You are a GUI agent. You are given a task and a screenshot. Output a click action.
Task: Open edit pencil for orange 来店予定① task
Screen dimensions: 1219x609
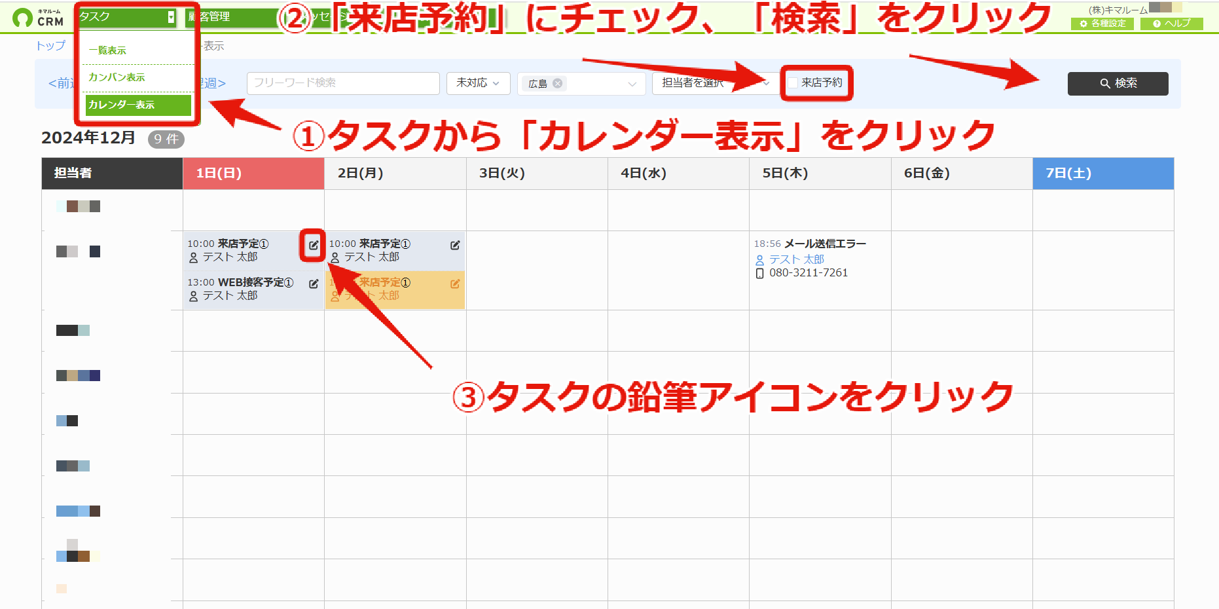(455, 284)
